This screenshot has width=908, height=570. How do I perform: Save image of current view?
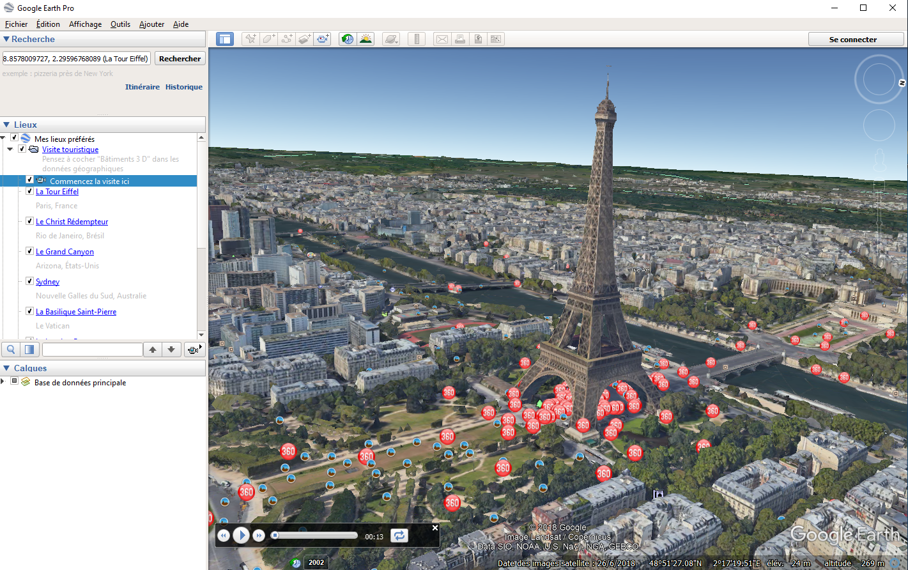tap(478, 39)
